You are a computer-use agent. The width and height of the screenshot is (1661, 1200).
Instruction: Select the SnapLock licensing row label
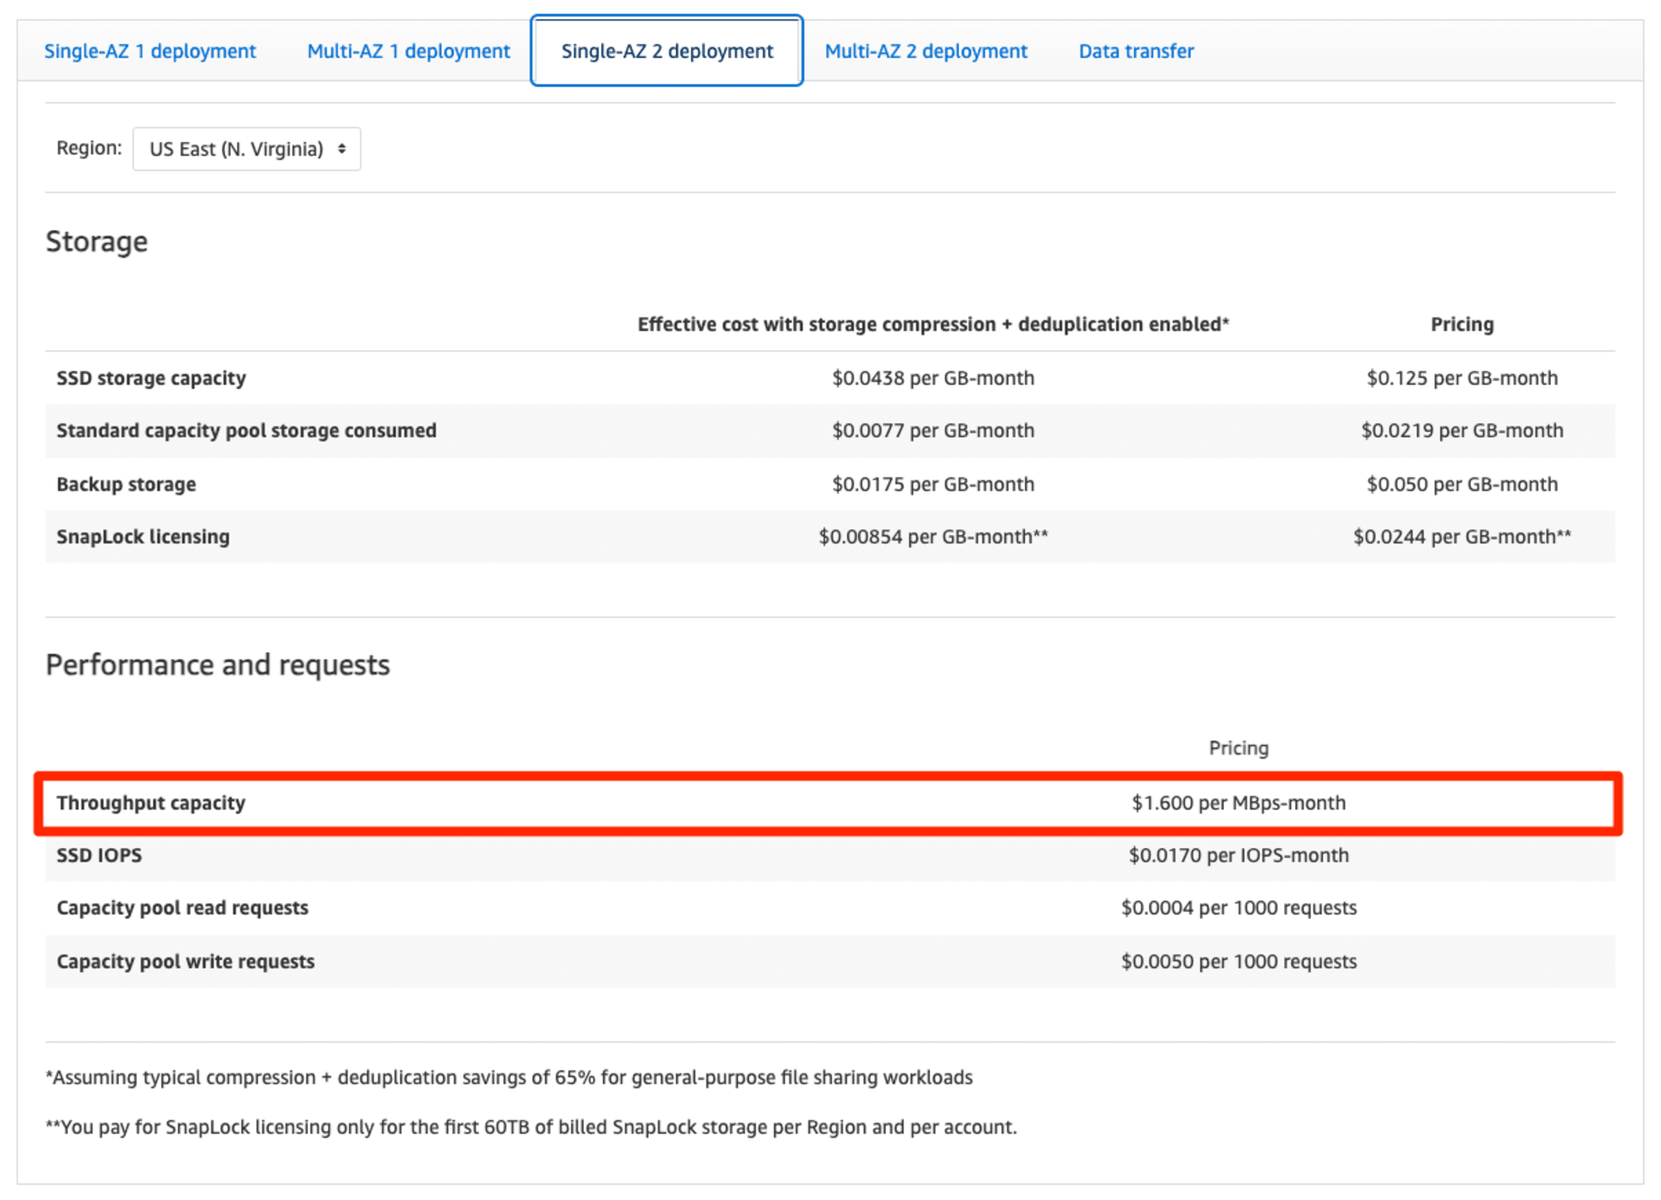143,536
